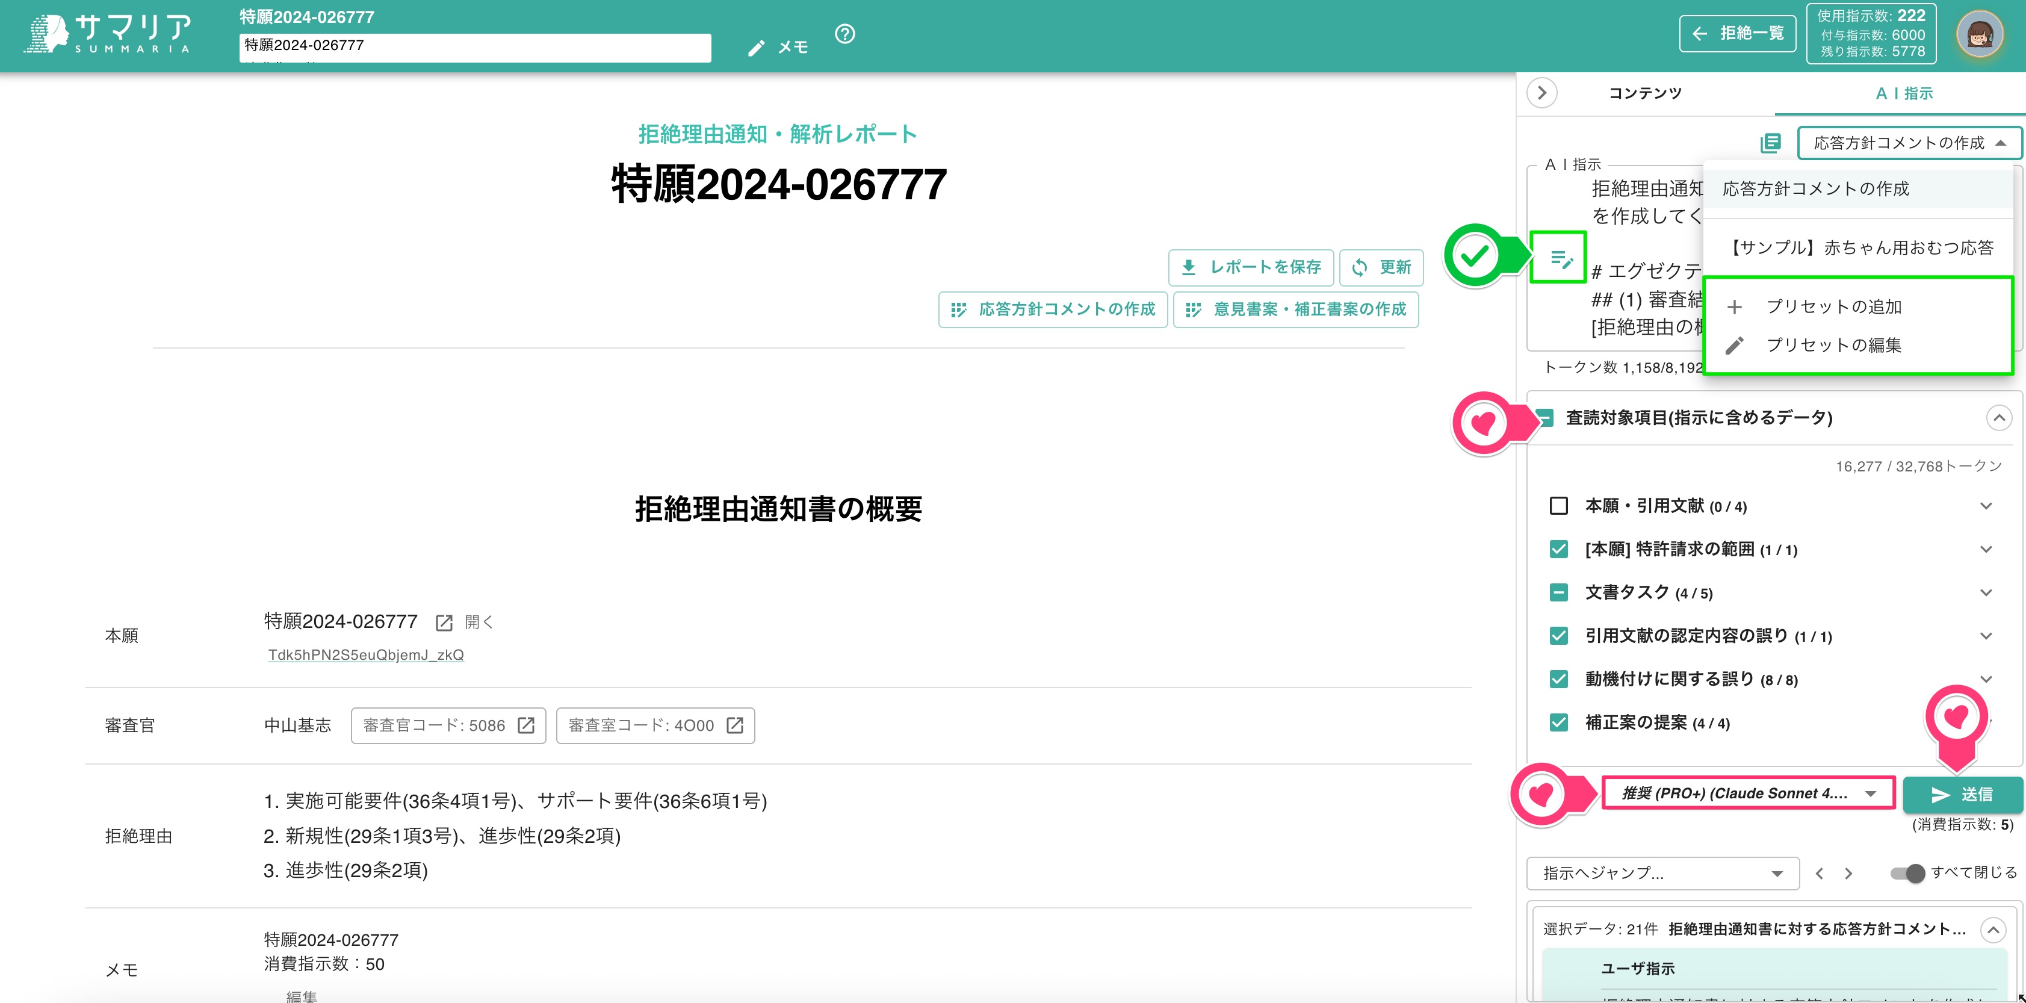Select 応答方針コメントの作成 preset from menu
The width and height of the screenshot is (2026, 1003).
(1857, 189)
